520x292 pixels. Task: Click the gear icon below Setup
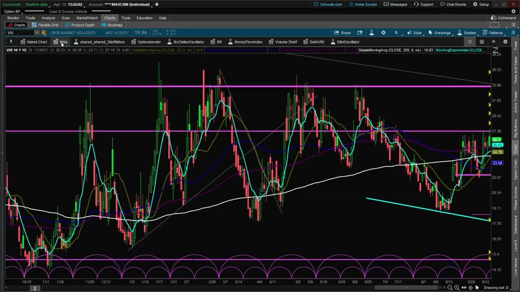click(x=513, y=11)
